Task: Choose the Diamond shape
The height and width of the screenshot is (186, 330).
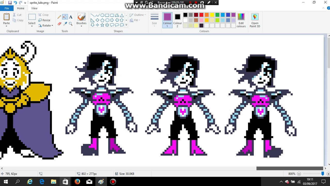Action: [97, 20]
